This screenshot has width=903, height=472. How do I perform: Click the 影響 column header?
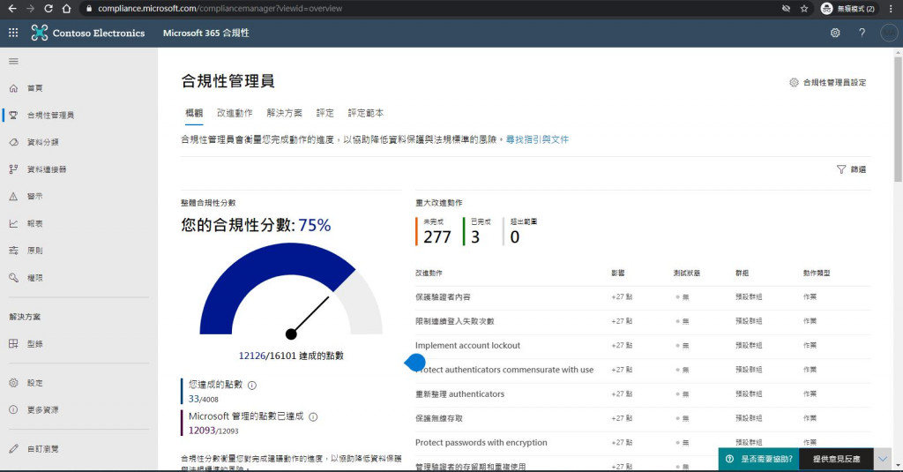click(618, 273)
